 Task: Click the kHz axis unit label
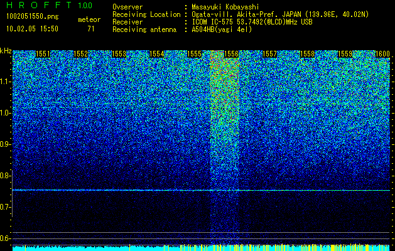[6, 51]
